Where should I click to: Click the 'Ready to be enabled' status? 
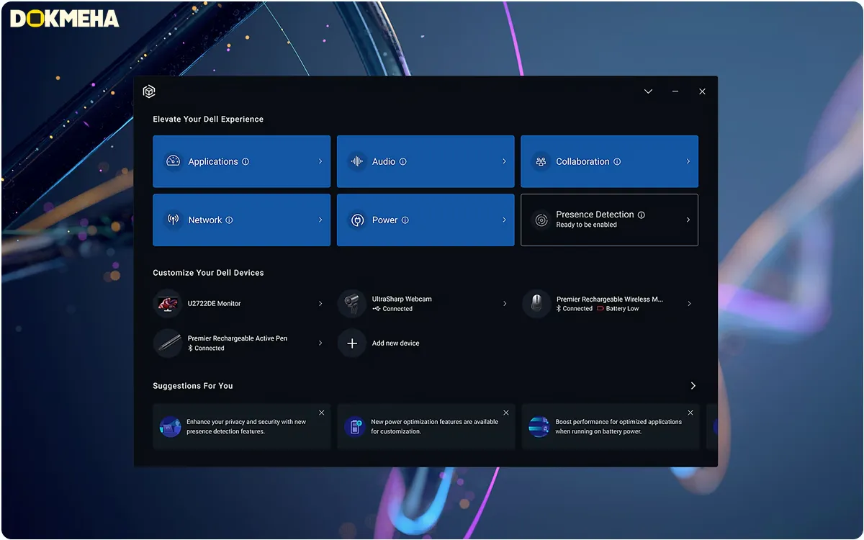tap(586, 225)
